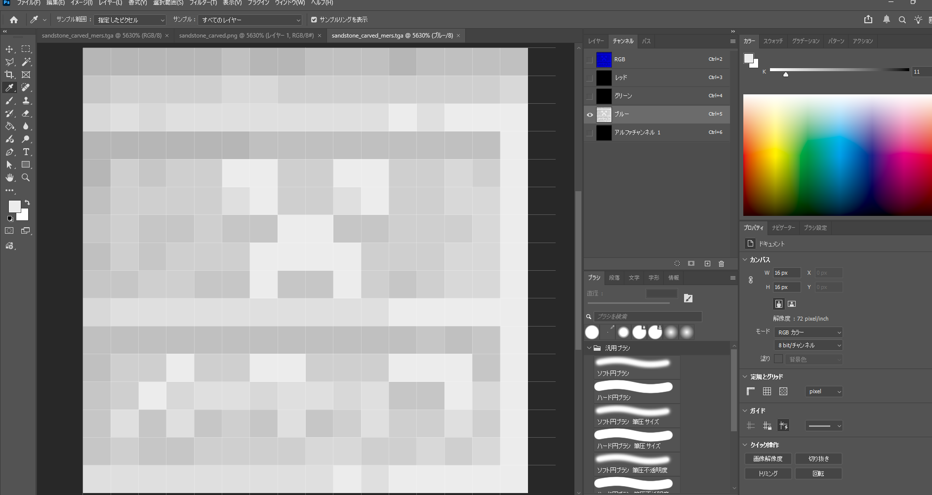This screenshot has width=932, height=495.
Task: Select the Brush tool
Action: (x=9, y=100)
